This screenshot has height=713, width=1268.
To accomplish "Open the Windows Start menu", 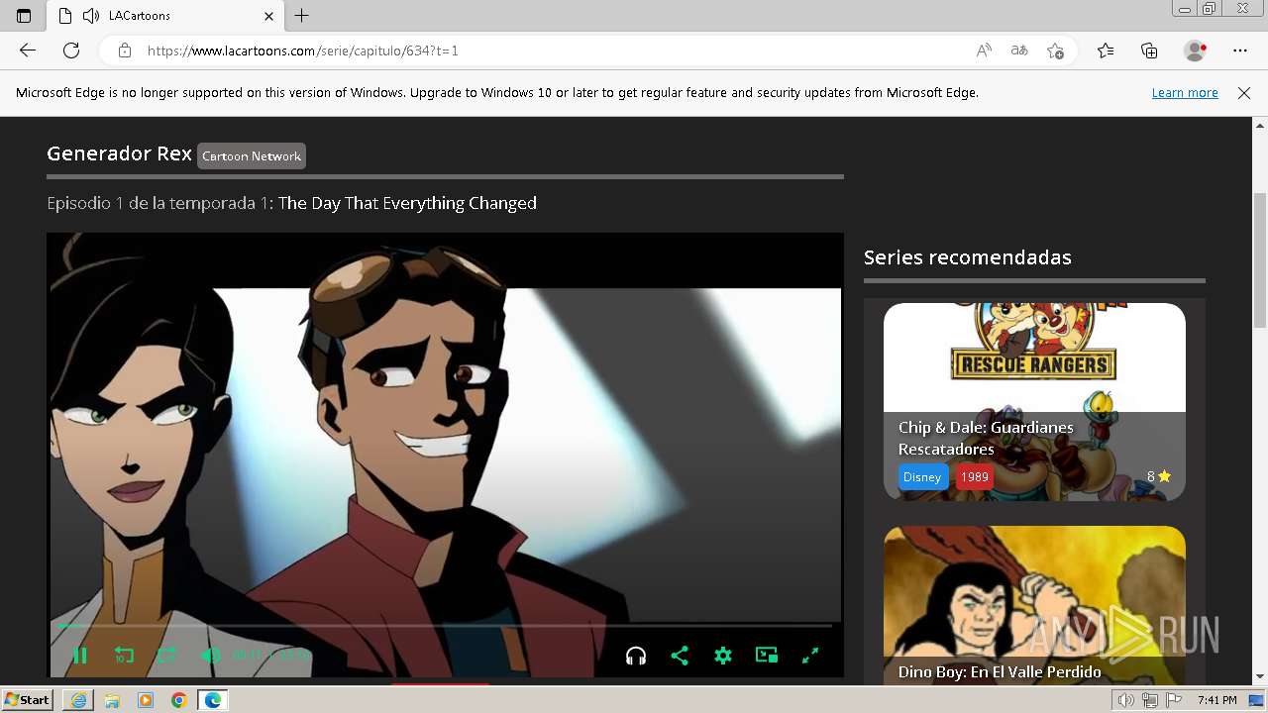I will pos(28,699).
